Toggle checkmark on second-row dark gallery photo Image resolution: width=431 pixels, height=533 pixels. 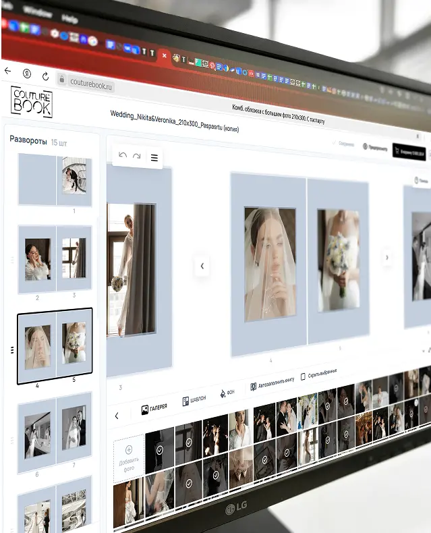189,482
